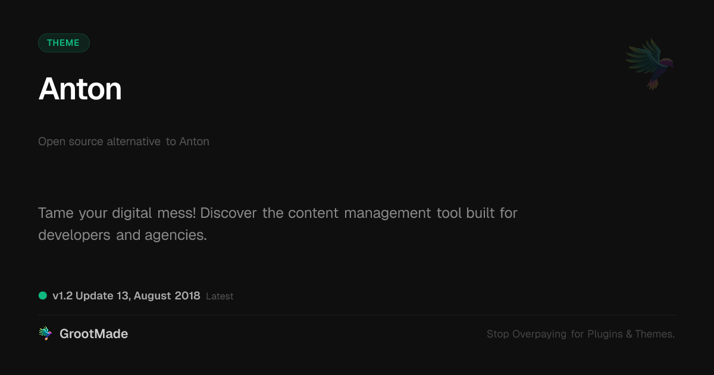Click the 'developers and agencies.' line
The image size is (714, 375).
tap(123, 235)
